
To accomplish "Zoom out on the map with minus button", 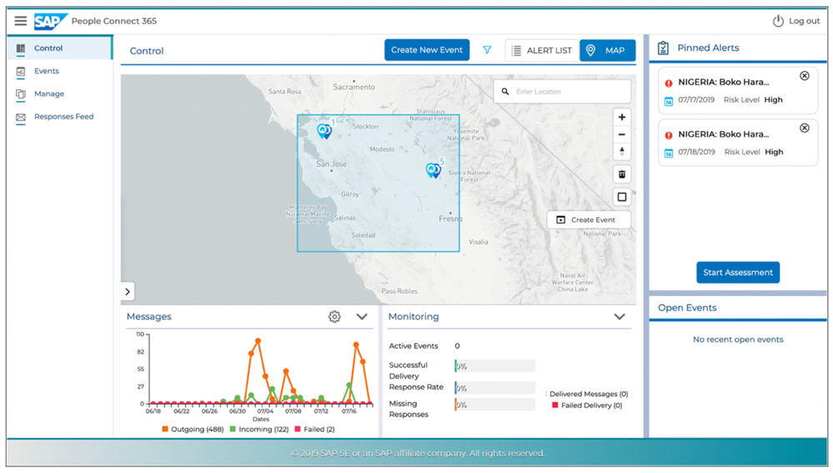I will click(x=621, y=134).
